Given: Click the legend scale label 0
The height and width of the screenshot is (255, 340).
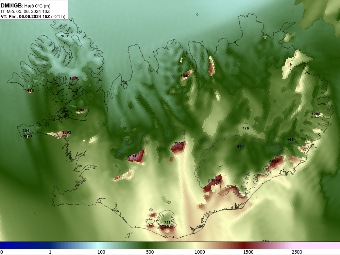Looking at the screenshot, I should click(x=2, y=252).
